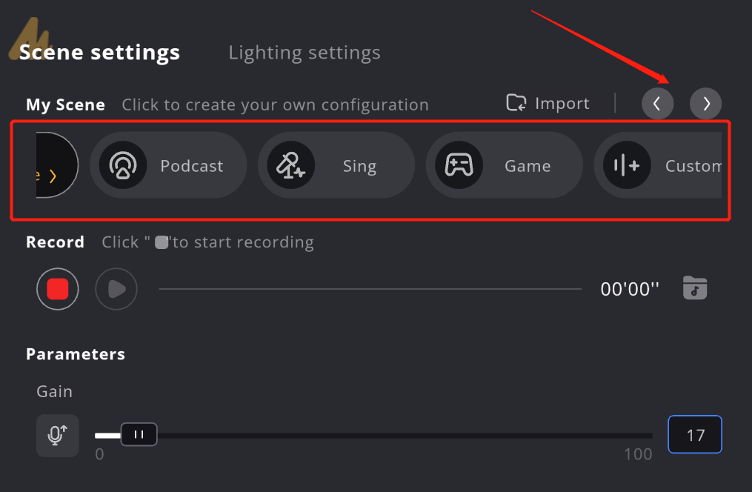
Task: Expand the partially hidden scene with yellow chevron
Action: (56, 165)
